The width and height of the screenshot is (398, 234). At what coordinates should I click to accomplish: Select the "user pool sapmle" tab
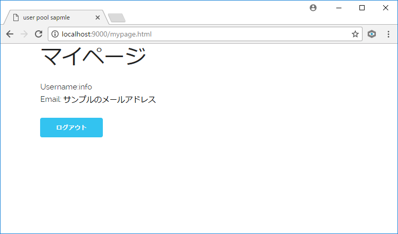pyautogui.click(x=57, y=17)
